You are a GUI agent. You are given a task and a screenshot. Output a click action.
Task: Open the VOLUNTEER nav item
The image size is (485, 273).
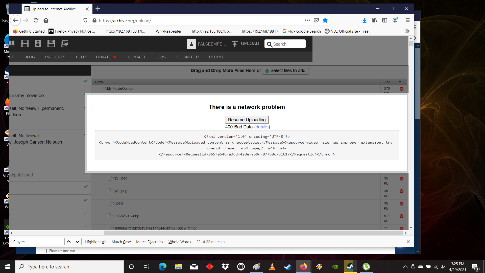(x=187, y=57)
